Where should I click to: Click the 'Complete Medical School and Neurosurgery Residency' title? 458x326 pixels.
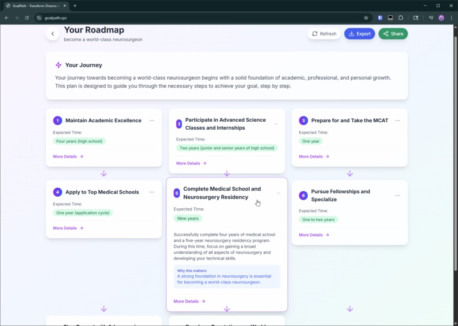[x=222, y=193]
